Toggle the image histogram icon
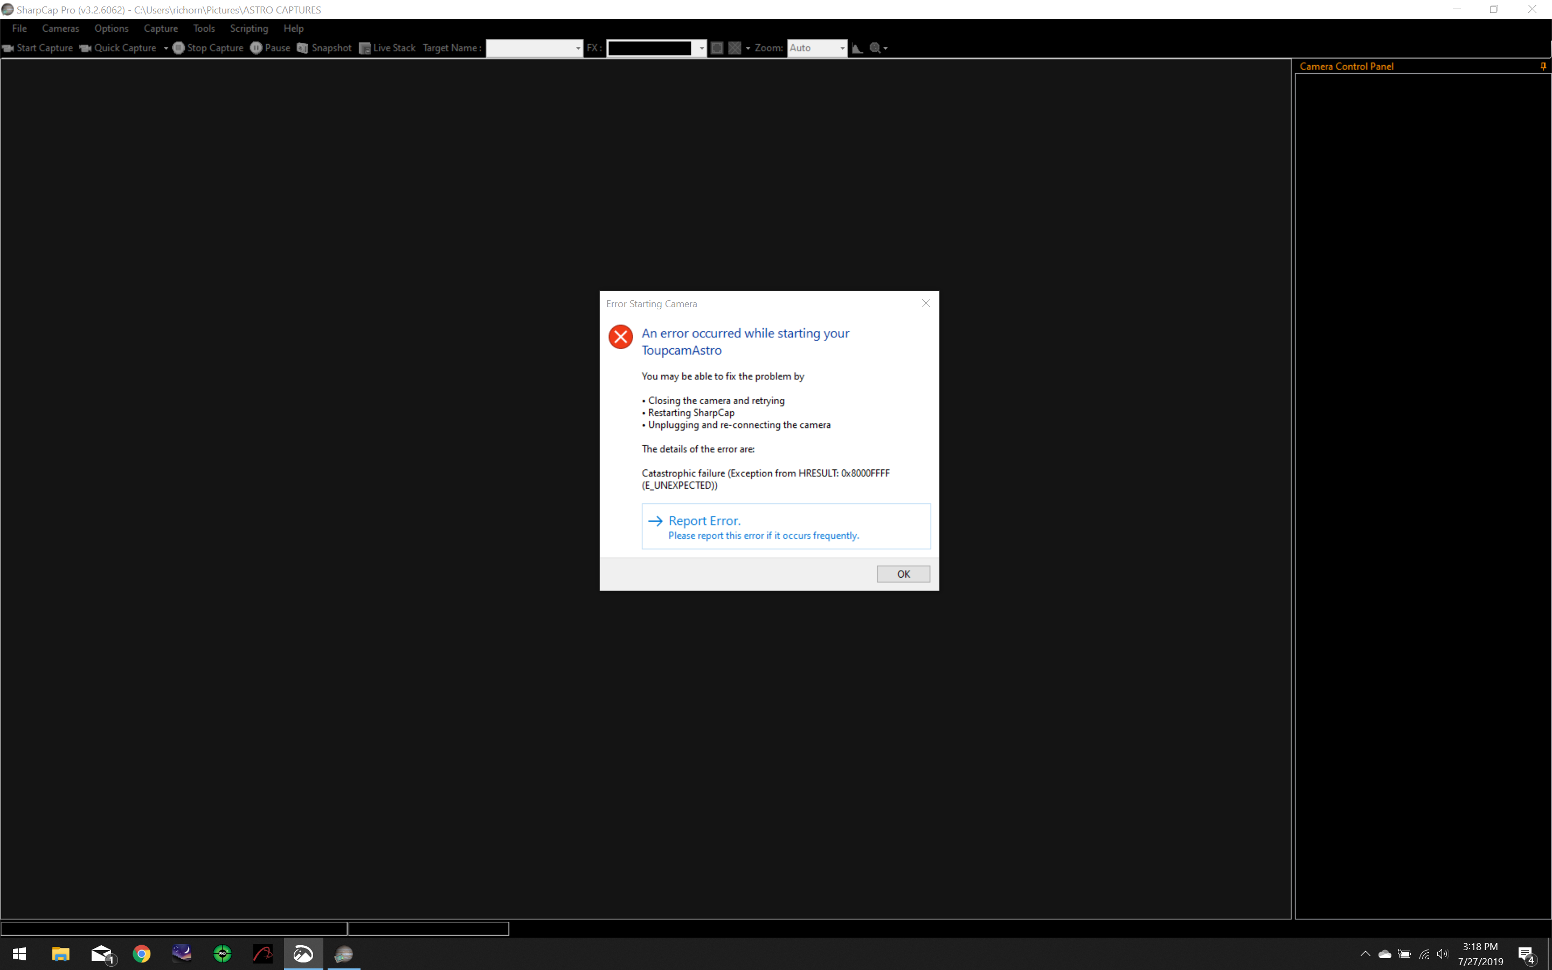 (857, 48)
